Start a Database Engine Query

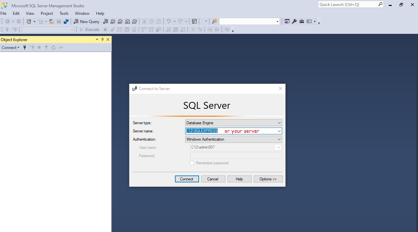(x=106, y=21)
